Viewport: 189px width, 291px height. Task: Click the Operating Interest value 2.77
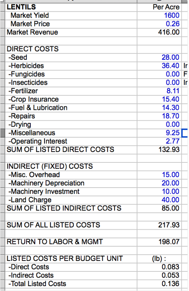tap(159, 141)
